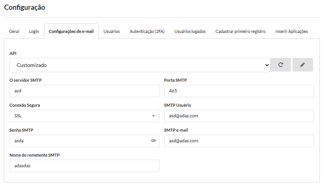Open Cadastrar primeiro registro tab
This screenshot has width=324, height=185.
point(240,31)
